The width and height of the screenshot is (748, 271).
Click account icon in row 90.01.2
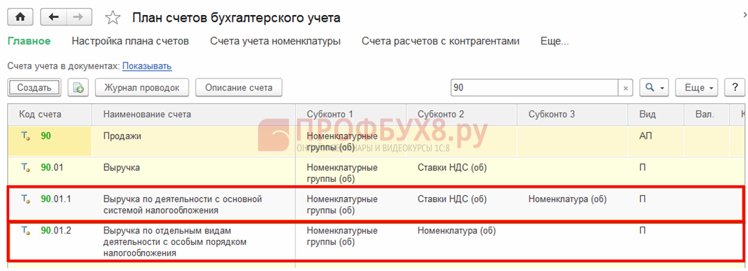[x=25, y=230]
